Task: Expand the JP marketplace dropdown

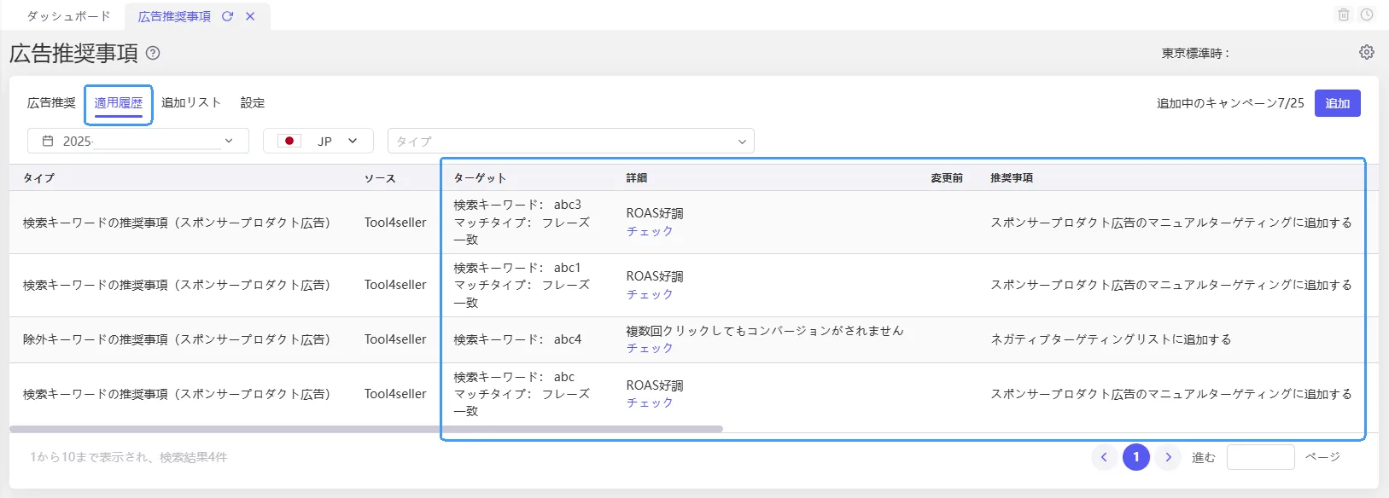Action: 318,141
